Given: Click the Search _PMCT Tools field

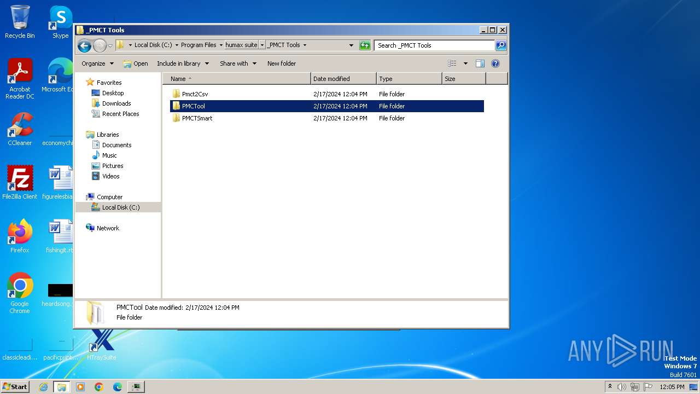Looking at the screenshot, I should pos(435,45).
